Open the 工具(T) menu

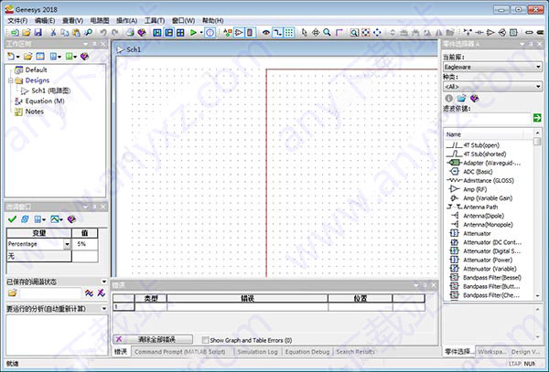pyautogui.click(x=155, y=21)
